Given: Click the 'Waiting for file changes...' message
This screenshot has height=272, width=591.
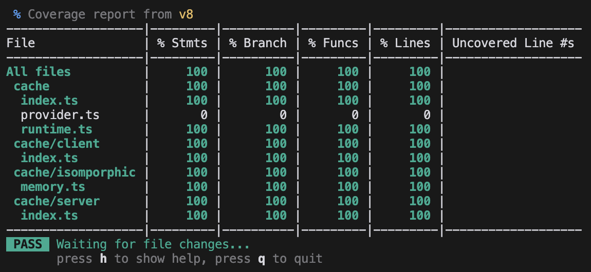Looking at the screenshot, I should pyautogui.click(x=153, y=244).
